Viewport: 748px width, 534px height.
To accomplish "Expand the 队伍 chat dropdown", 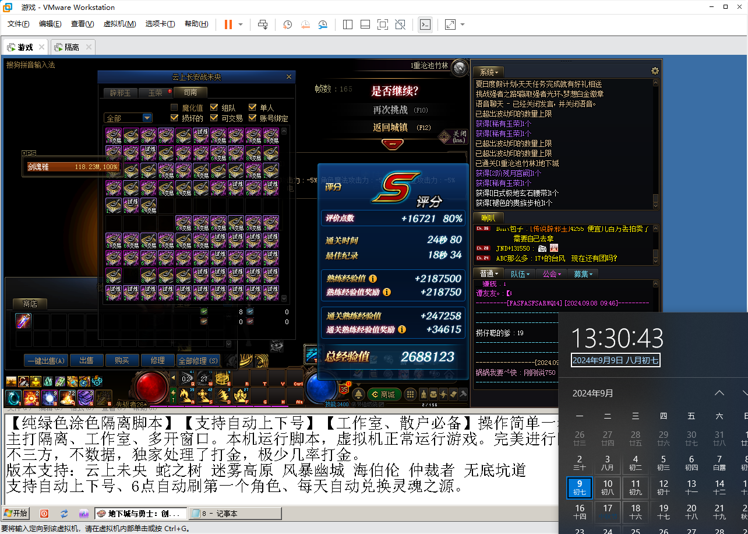I will pyautogui.click(x=520, y=273).
